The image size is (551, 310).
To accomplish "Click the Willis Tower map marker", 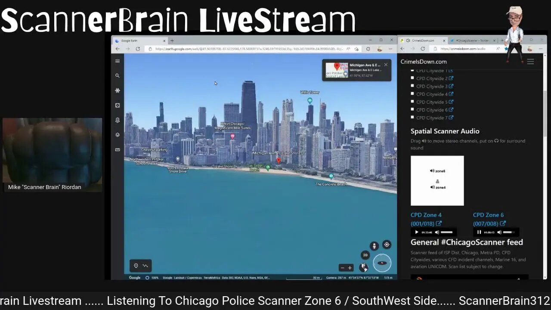I will (310, 100).
